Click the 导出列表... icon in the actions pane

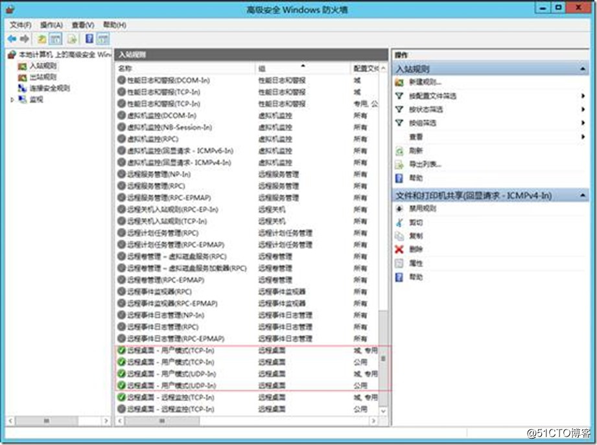coord(399,165)
